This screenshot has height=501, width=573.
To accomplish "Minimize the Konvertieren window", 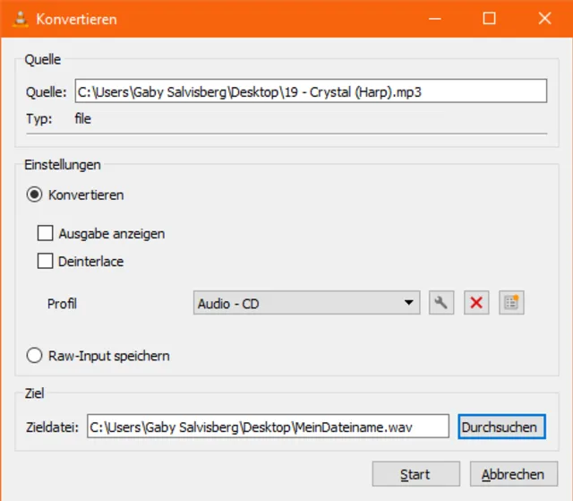I will click(x=434, y=18).
